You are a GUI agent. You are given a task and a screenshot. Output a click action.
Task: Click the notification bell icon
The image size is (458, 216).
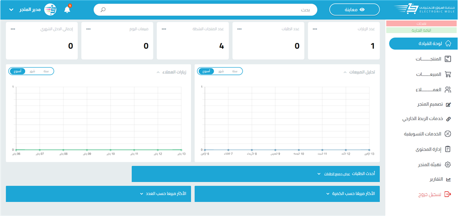(x=67, y=10)
